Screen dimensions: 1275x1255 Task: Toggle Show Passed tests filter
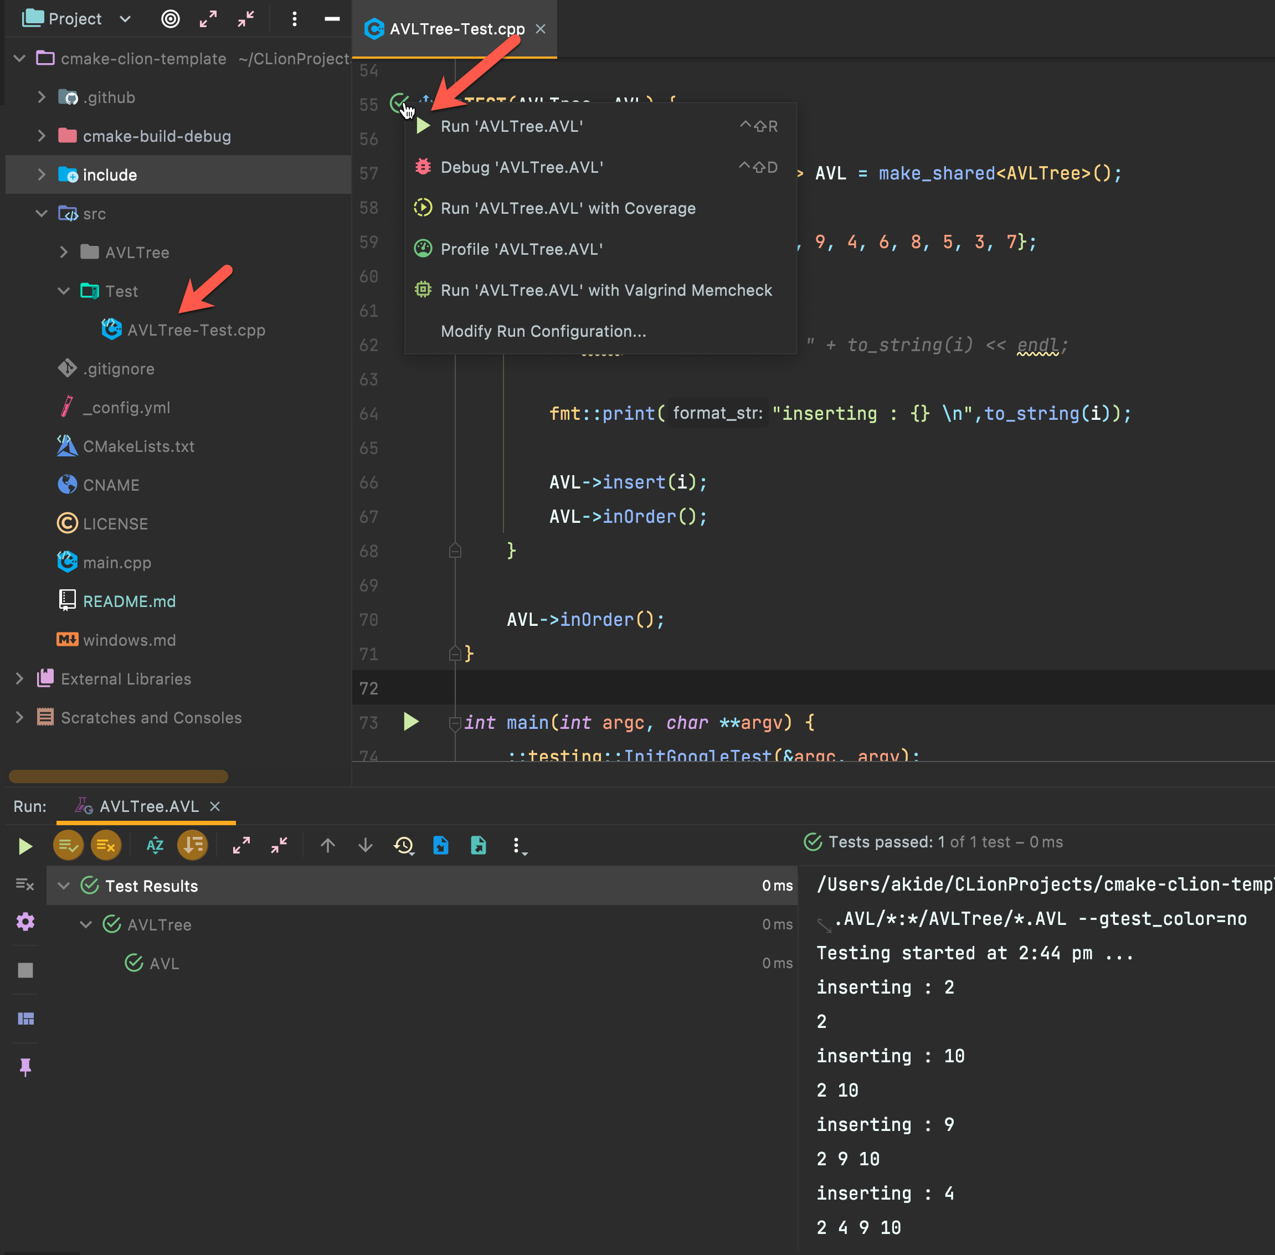(x=68, y=846)
